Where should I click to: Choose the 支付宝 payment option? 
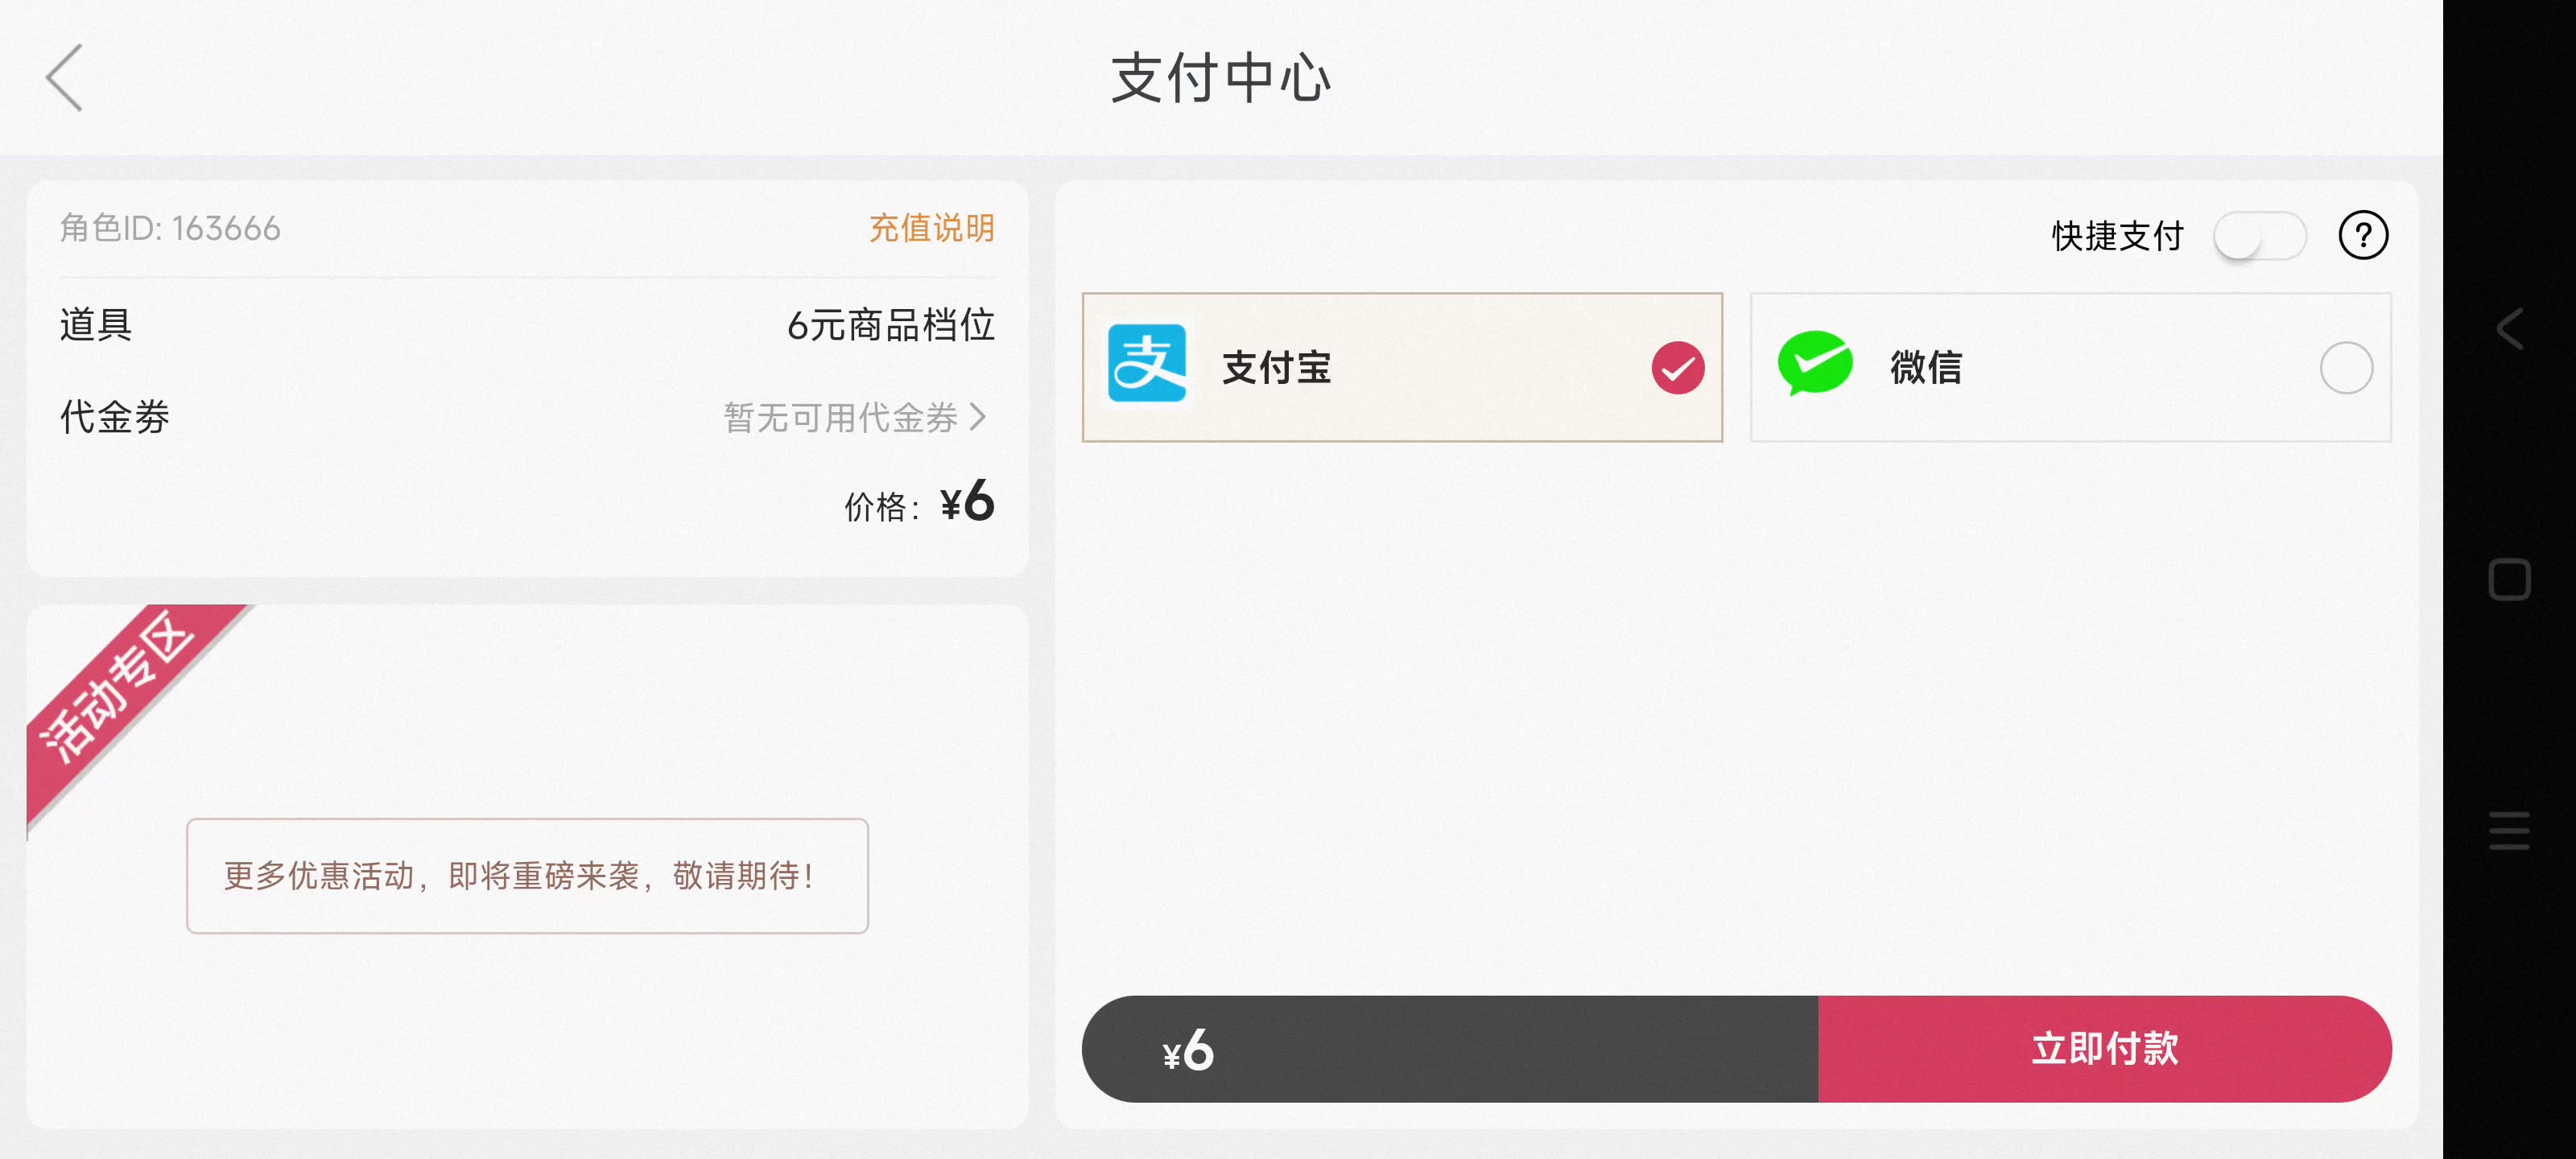coord(1401,367)
